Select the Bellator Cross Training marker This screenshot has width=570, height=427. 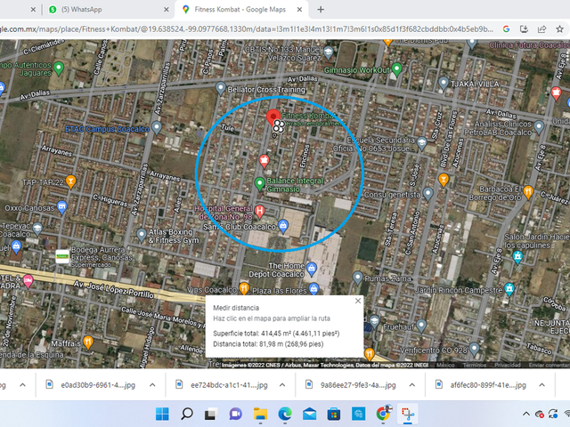pyautogui.click(x=220, y=88)
